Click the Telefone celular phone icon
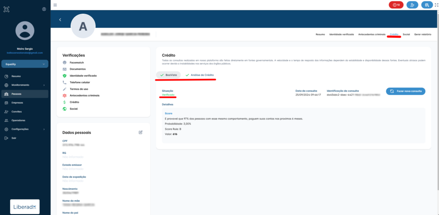The image size is (439, 215). [x=65, y=83]
